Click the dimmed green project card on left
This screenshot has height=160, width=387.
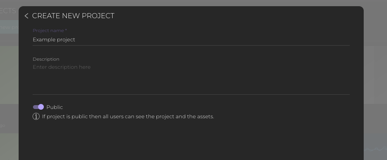9,73
